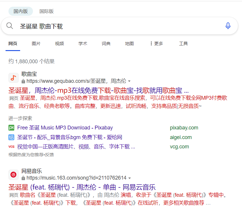Select the 网页 tab
Image resolution: width=242 pixels, height=209 pixels.
(x=13, y=44)
